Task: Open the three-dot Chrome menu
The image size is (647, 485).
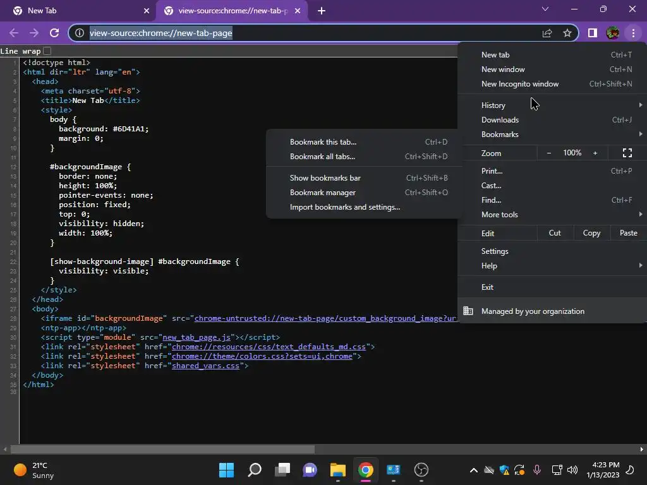Action: pyautogui.click(x=633, y=33)
